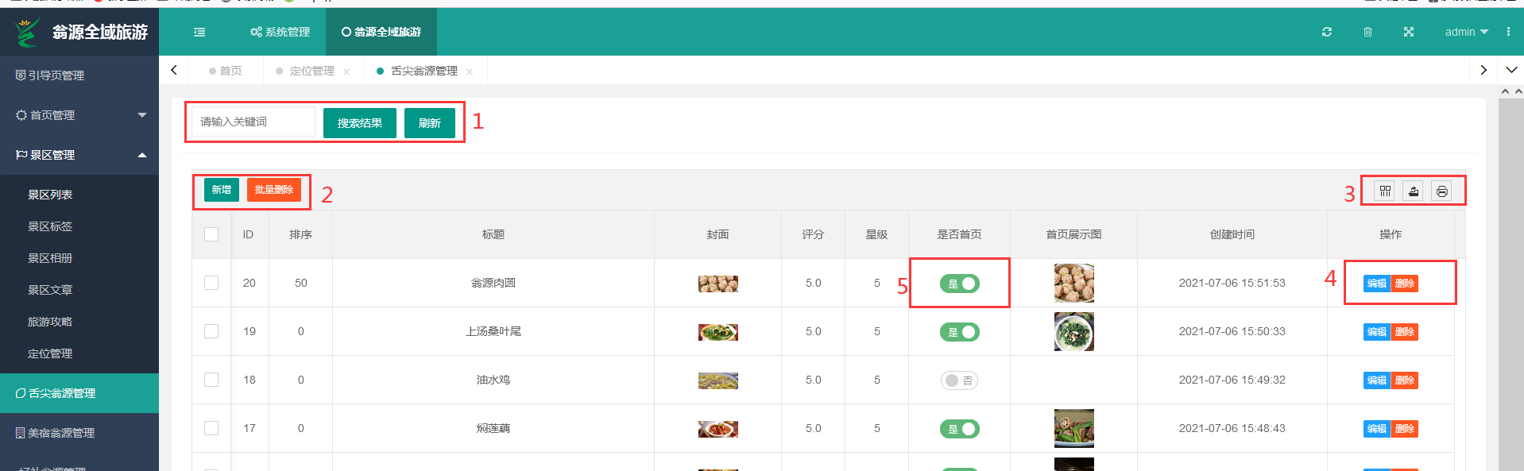Expand the 首页管理 sidebar menu
This screenshot has width=1524, height=471.
[x=79, y=115]
